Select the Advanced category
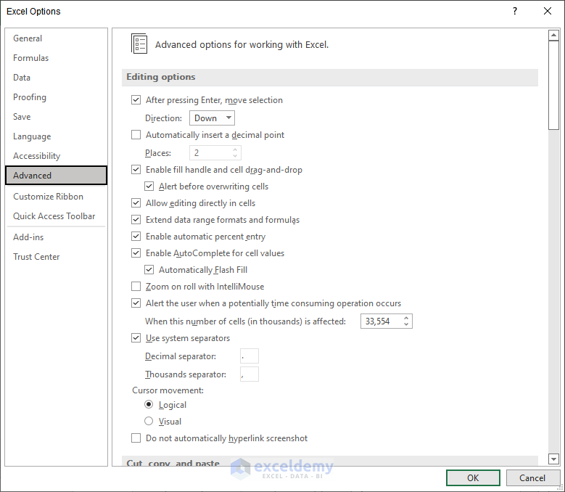Image resolution: width=565 pixels, height=492 pixels. coord(57,175)
